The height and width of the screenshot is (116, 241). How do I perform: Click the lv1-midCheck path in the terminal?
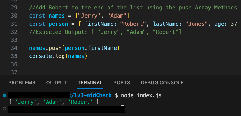coord(93,96)
